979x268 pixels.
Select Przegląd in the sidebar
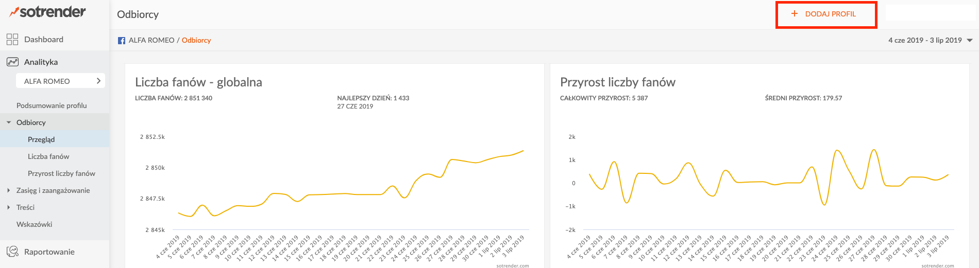click(x=41, y=139)
